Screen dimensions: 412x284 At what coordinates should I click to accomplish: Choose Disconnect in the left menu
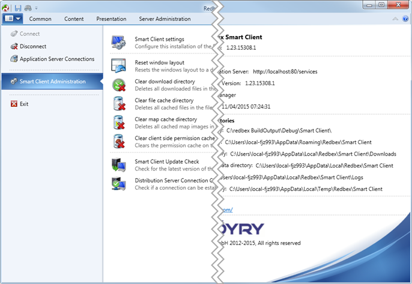pos(32,46)
